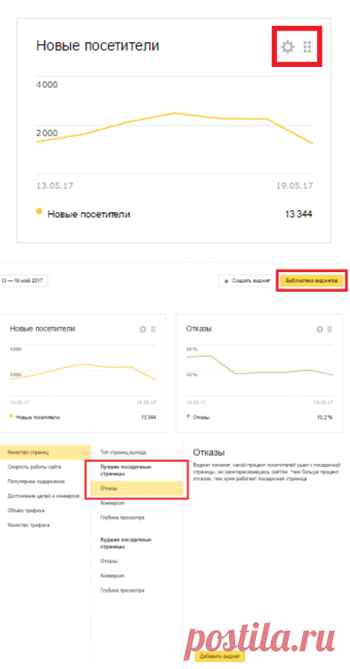Select the Скорость работы сайта category
The image size is (350, 669).
click(x=34, y=467)
